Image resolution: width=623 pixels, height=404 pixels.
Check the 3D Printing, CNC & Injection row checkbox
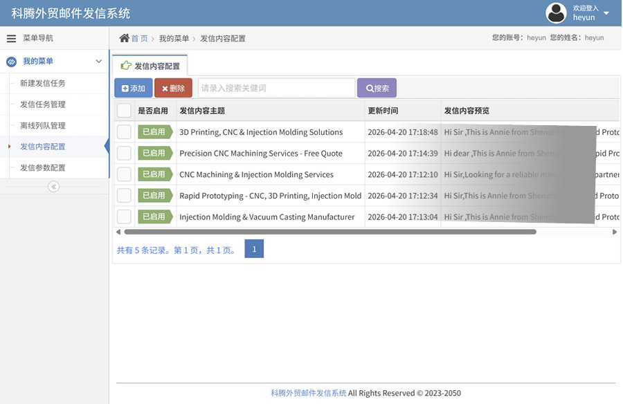tap(124, 132)
